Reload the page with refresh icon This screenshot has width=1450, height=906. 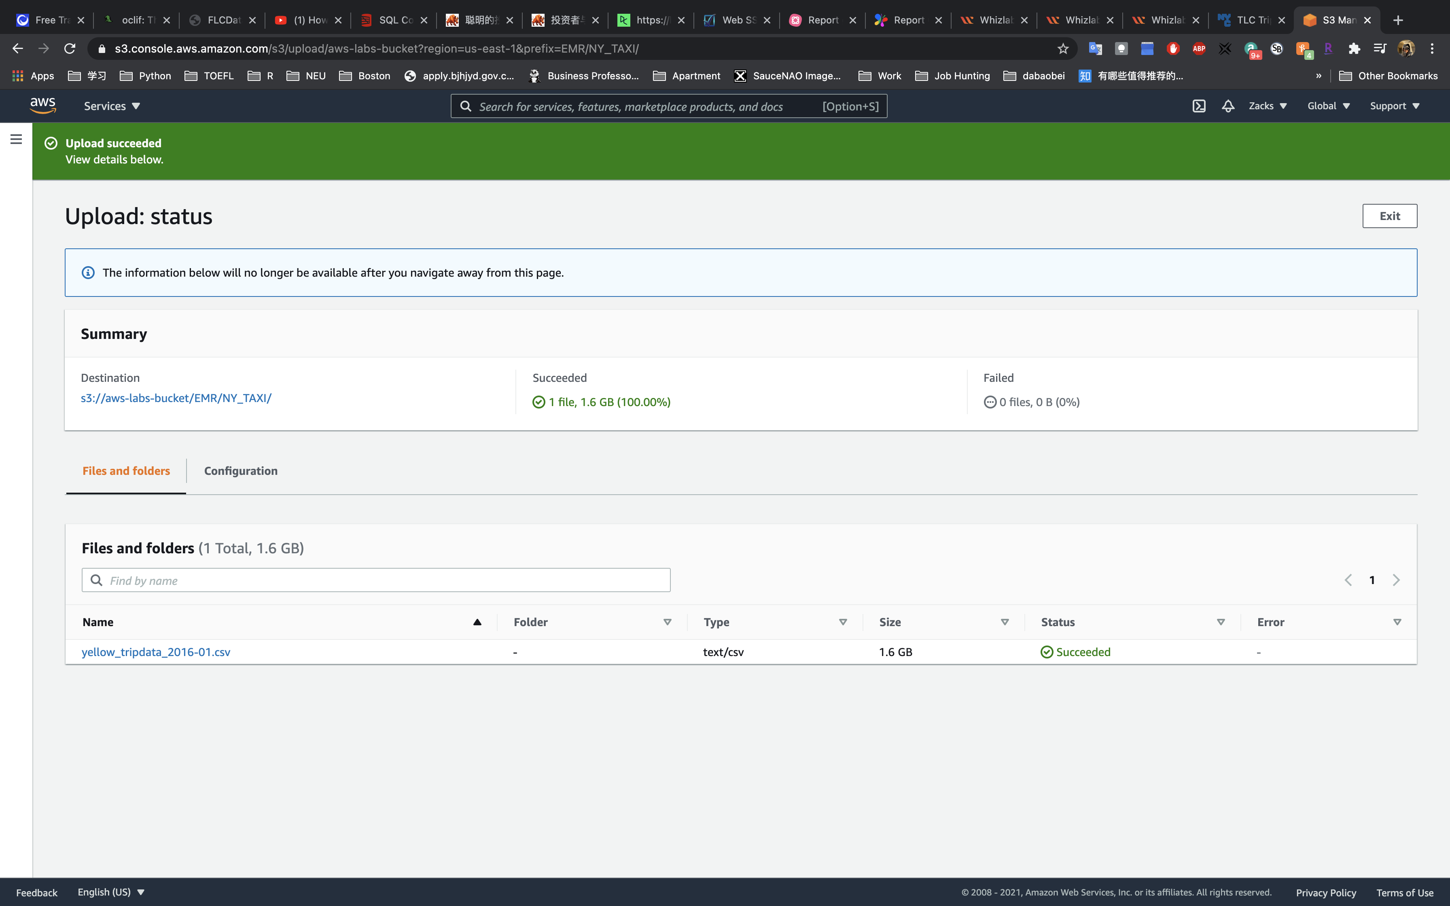tap(70, 49)
